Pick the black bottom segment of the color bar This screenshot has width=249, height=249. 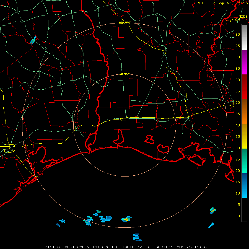pyautogui.click(x=244, y=210)
